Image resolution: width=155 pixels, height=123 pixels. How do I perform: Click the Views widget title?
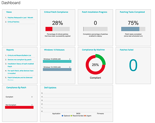point(9,12)
